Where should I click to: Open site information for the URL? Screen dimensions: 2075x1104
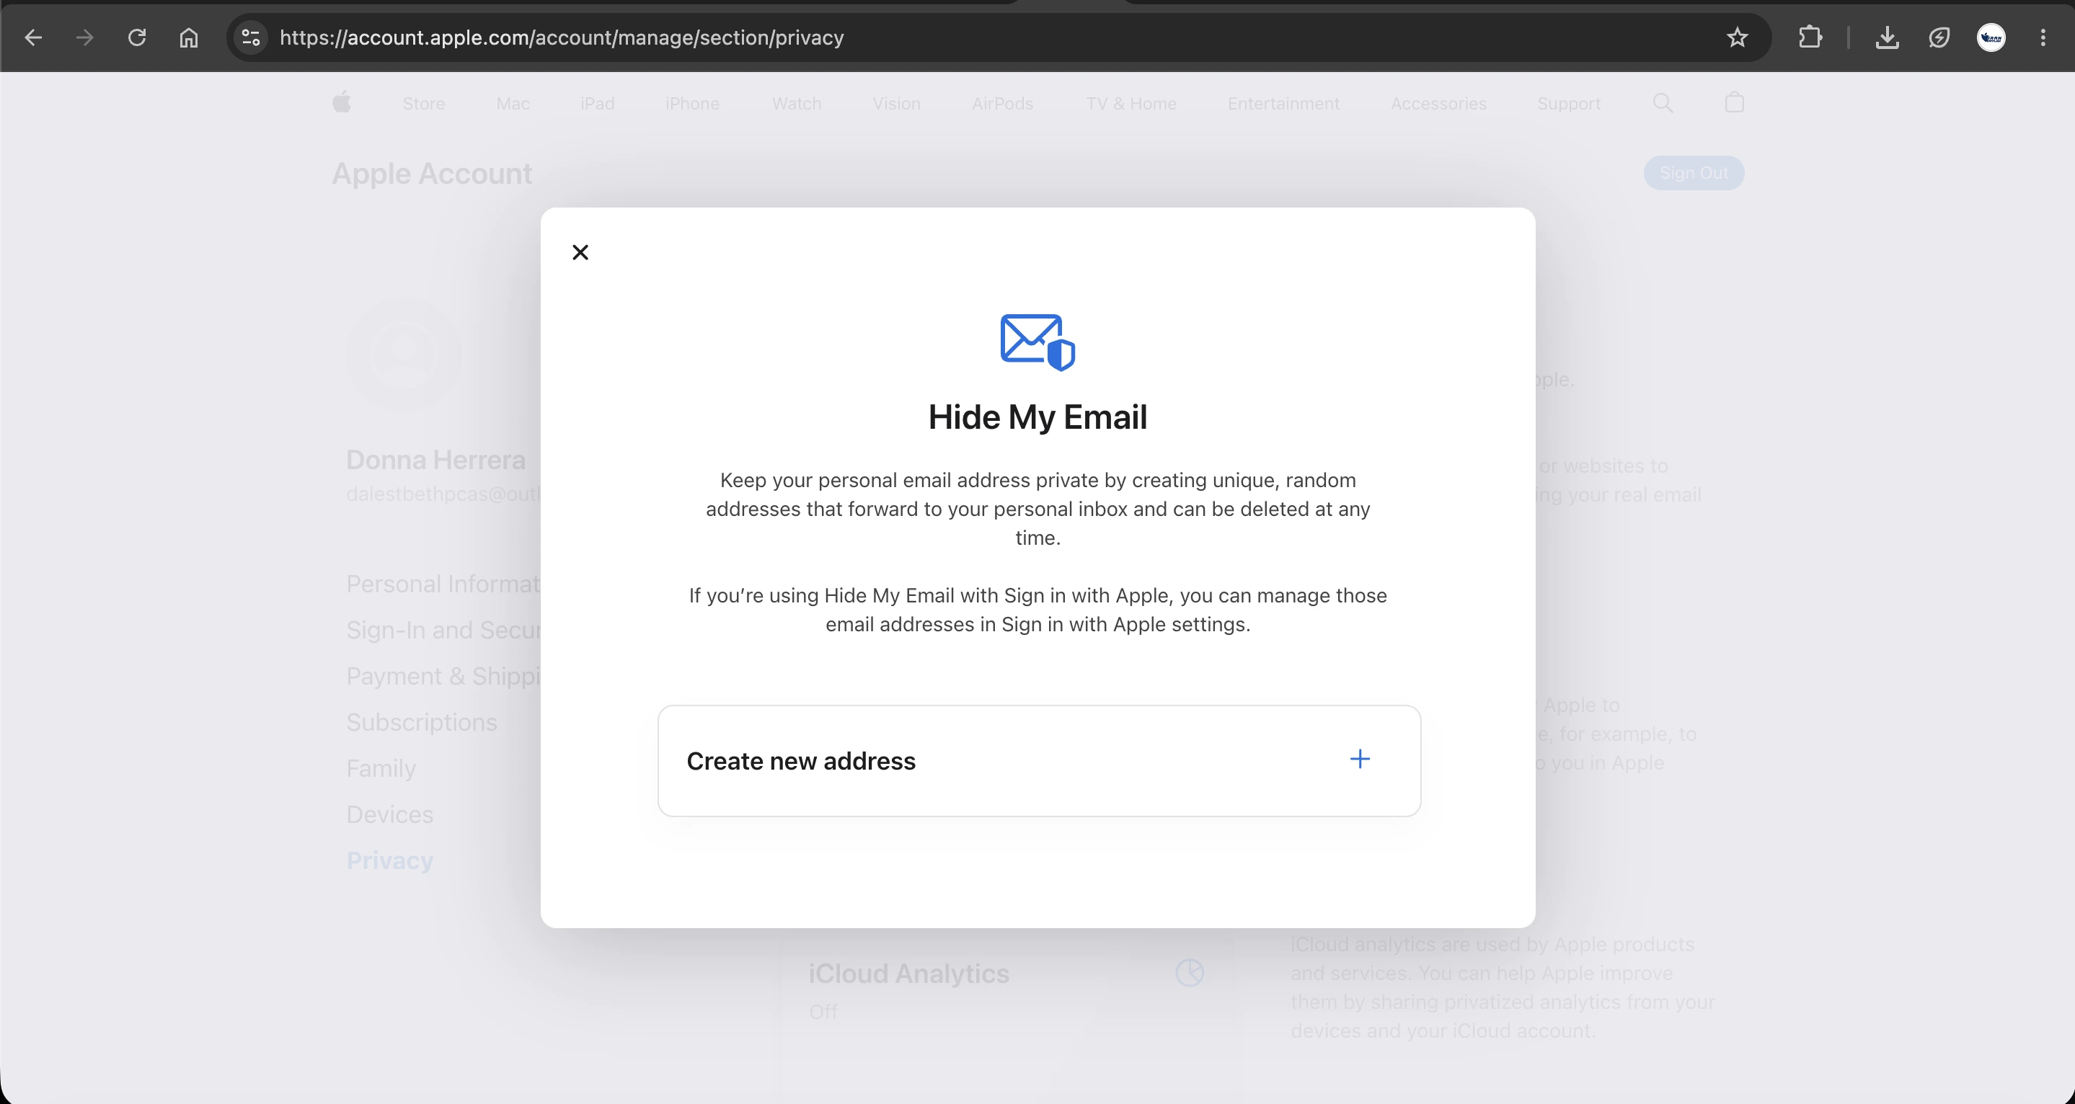[x=252, y=37]
